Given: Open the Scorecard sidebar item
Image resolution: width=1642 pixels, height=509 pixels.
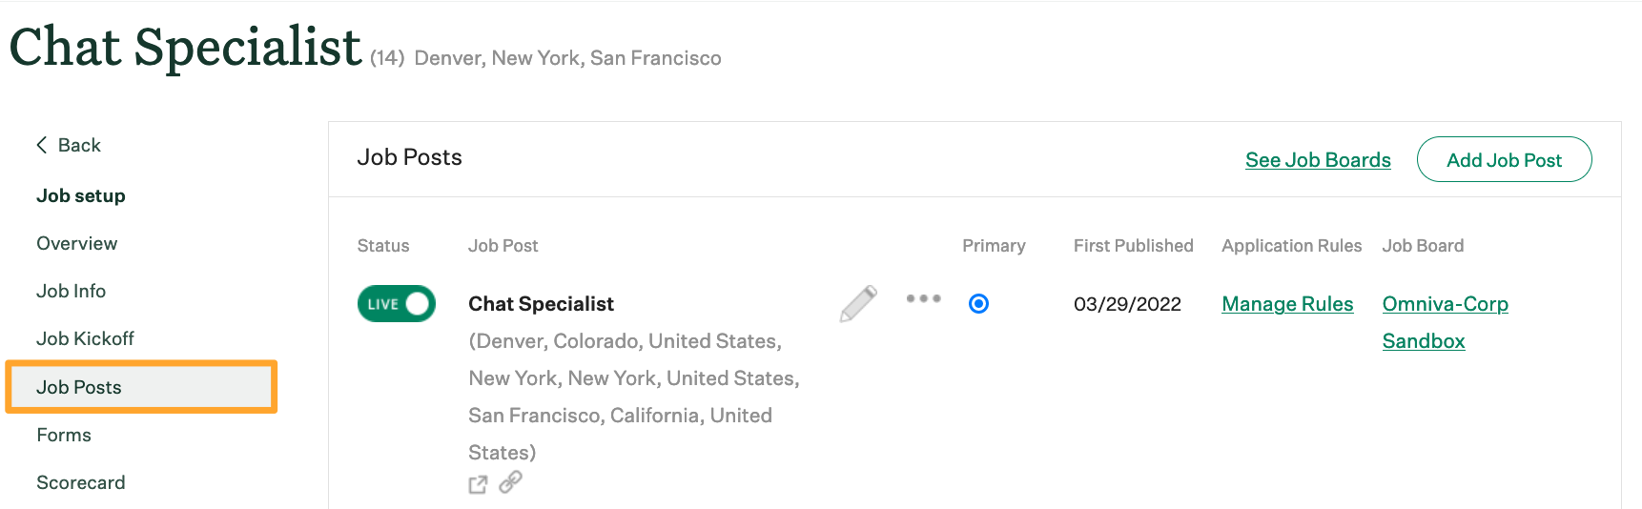Looking at the screenshot, I should click(x=80, y=482).
